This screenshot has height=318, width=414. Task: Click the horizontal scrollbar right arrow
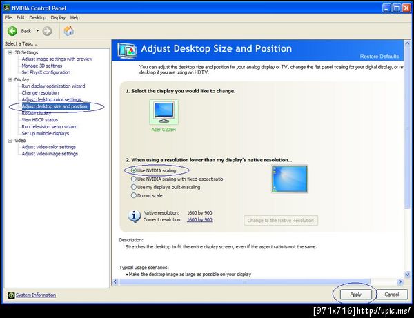coord(400,282)
